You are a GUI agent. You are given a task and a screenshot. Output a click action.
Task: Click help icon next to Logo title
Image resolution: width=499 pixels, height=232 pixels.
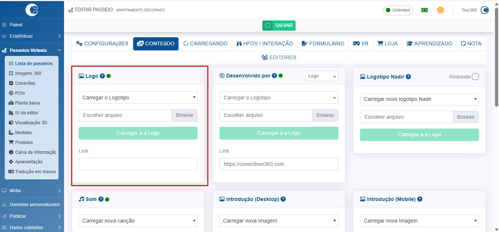click(x=102, y=76)
